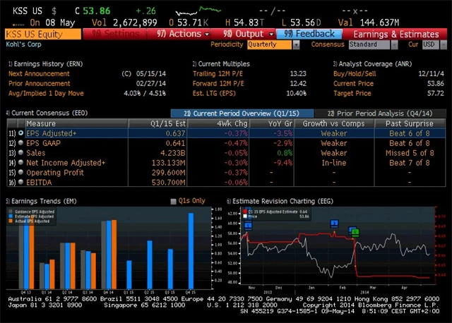Switch to Prior Period Analysis (Q4/14) tab
452x323 pixels.
tap(383, 113)
